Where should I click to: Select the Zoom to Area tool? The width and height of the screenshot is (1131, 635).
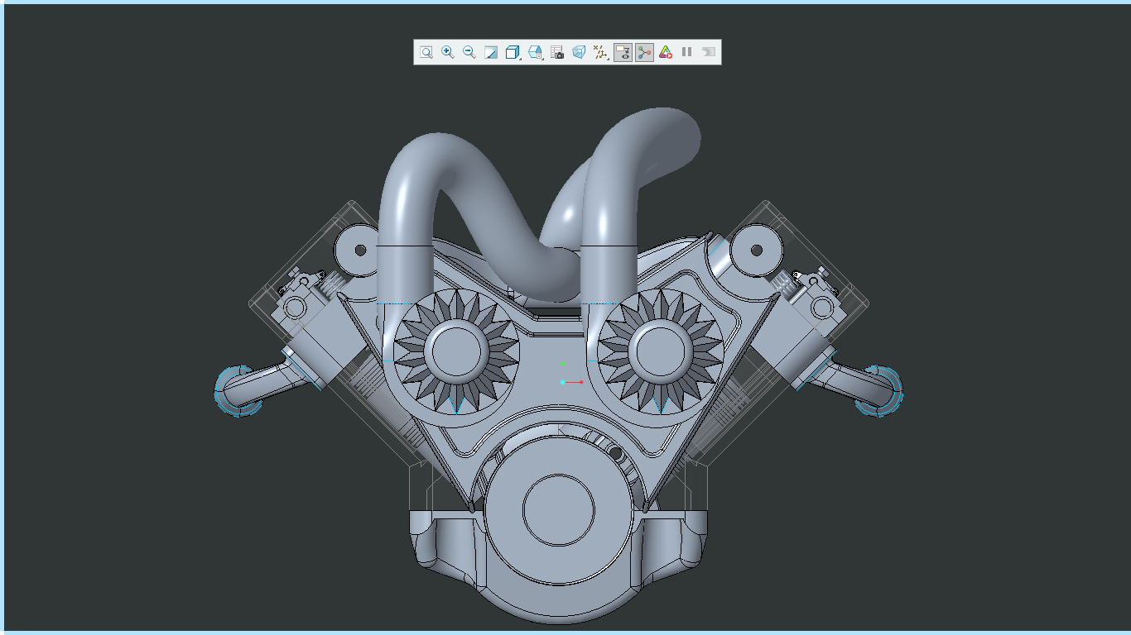pyautogui.click(x=426, y=51)
